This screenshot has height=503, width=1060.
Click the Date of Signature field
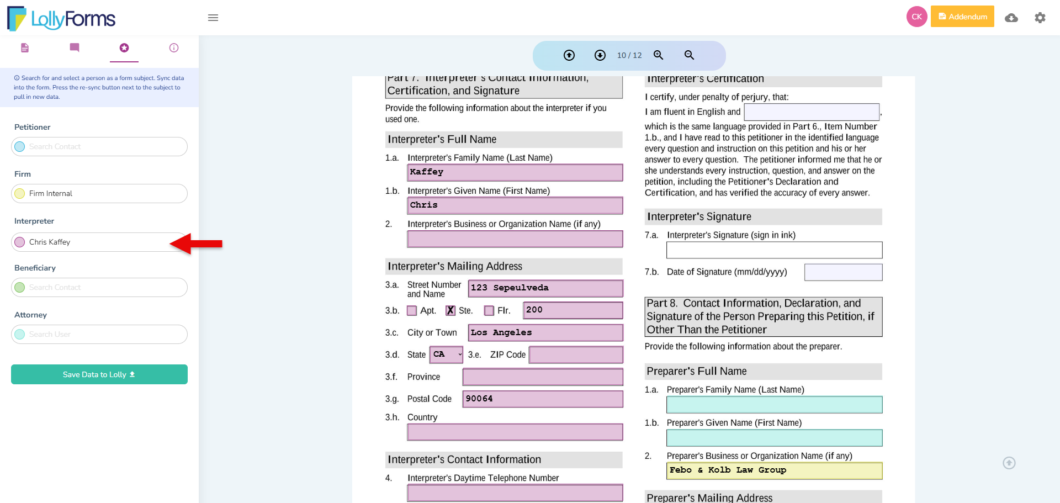tap(843, 272)
